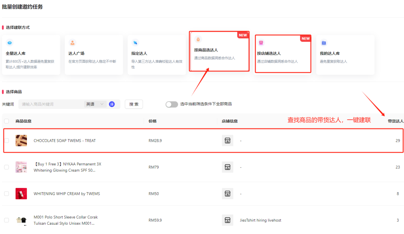
Task: Click the keyword input field
Action: (50, 104)
